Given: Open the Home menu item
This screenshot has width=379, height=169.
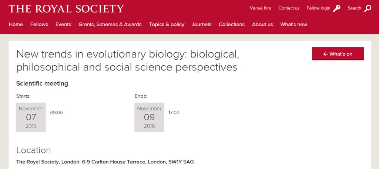Looking at the screenshot, I should (x=16, y=24).
